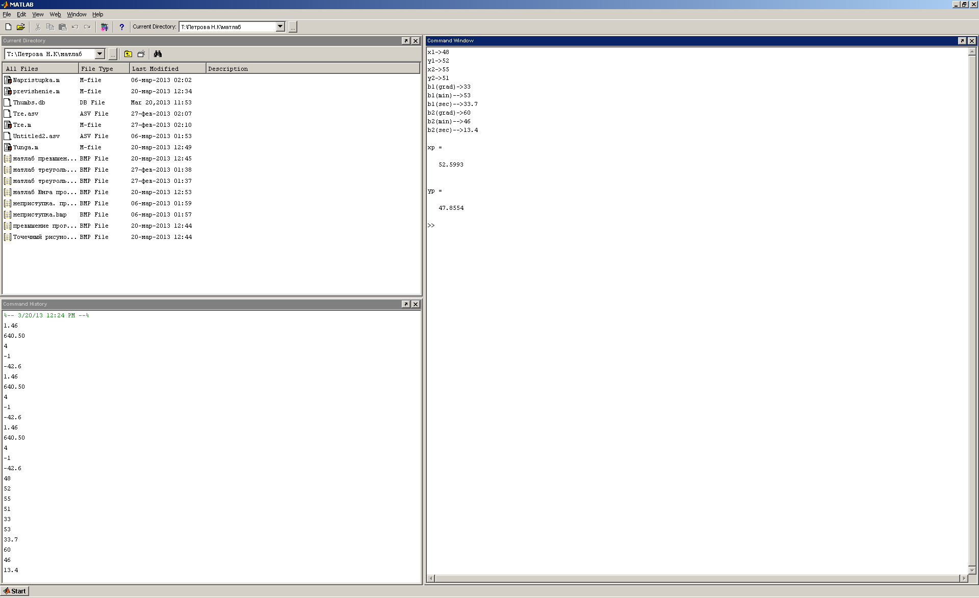The image size is (979, 598).
Task: Expand the toolbar Current Directory dropdown
Action: click(280, 26)
